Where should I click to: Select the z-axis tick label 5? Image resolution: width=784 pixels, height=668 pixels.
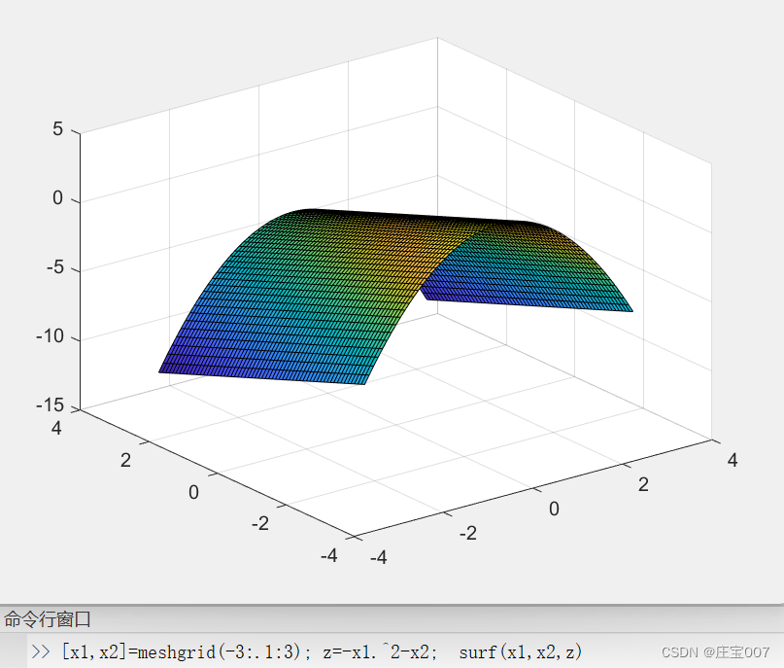coord(58,128)
